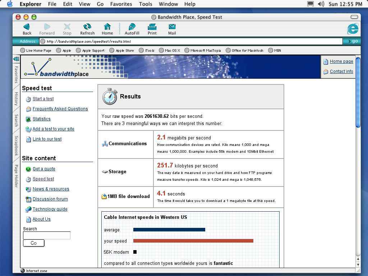
Task: Click the Communications network icon
Action: click(105, 144)
